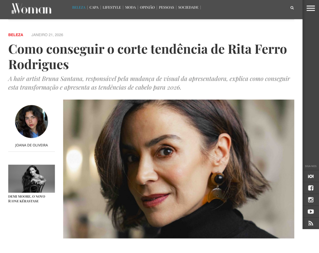Screen dimensions: 319x253
Task: Open the RSS feed icon
Action: [311, 223]
